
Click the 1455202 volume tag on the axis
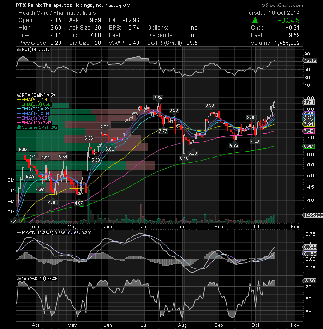pos(313,215)
